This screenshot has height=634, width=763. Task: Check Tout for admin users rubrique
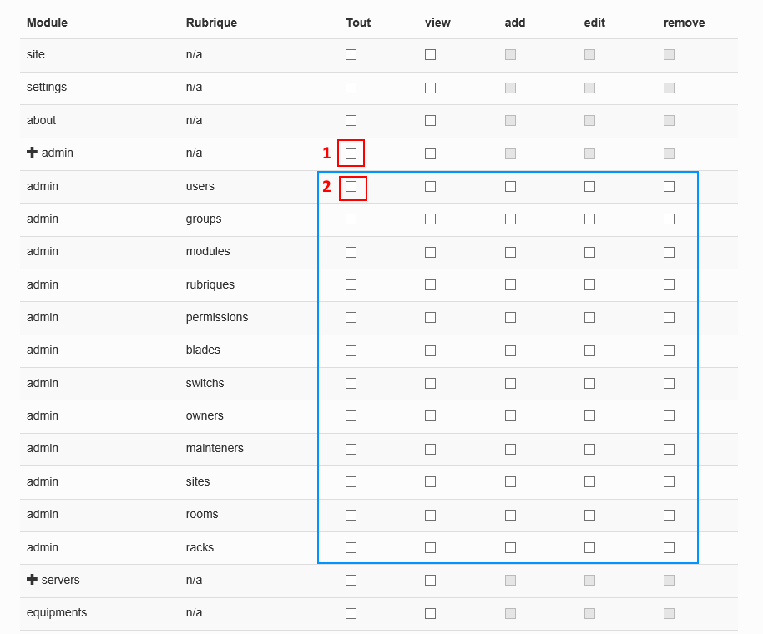[351, 187]
